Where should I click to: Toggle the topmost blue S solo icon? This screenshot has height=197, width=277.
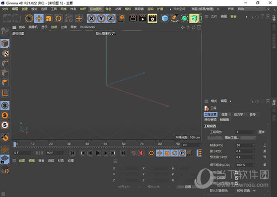(5, 106)
